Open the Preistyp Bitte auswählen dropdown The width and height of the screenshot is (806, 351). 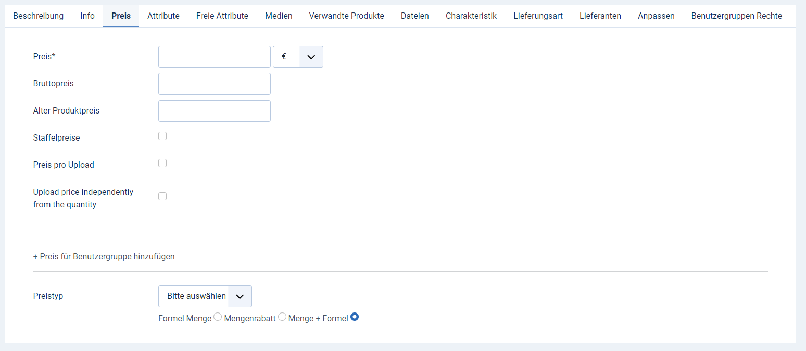click(205, 296)
